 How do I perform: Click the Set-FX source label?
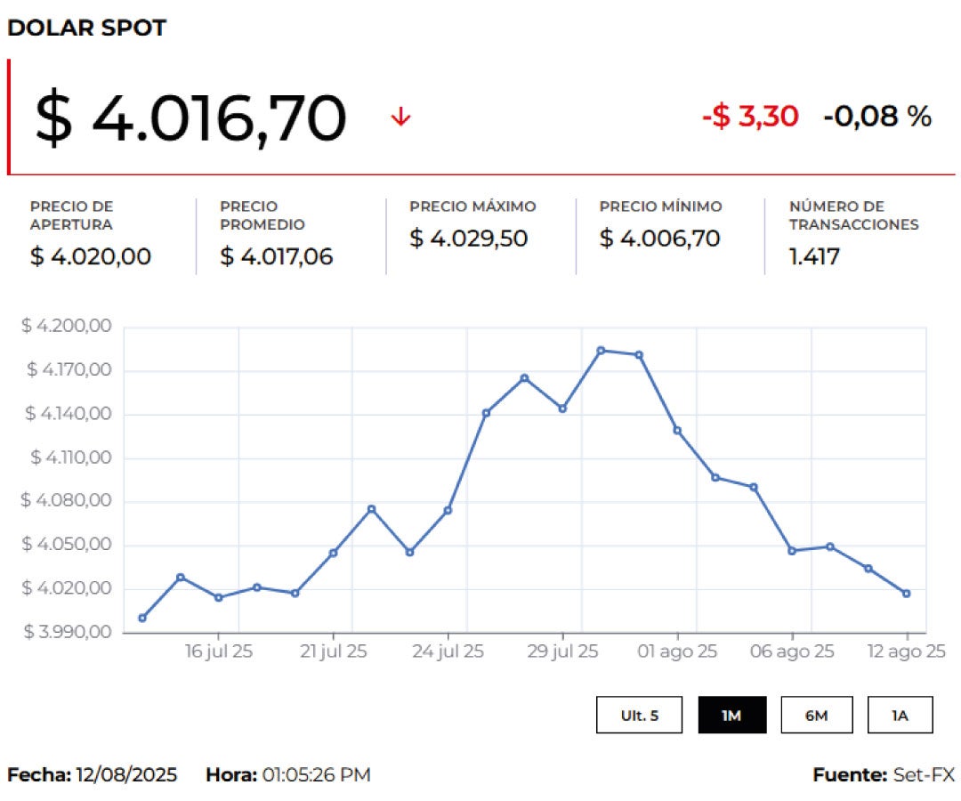[925, 774]
